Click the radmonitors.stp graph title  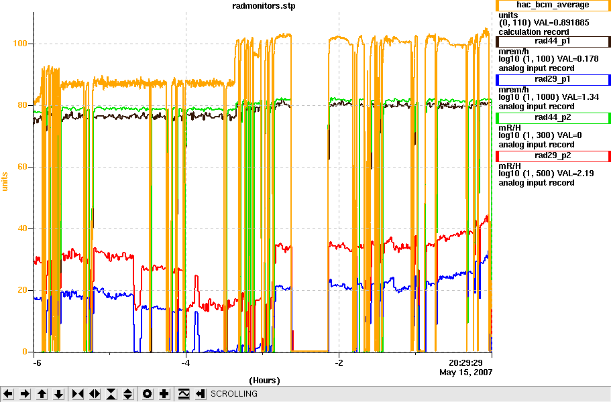(264, 6)
